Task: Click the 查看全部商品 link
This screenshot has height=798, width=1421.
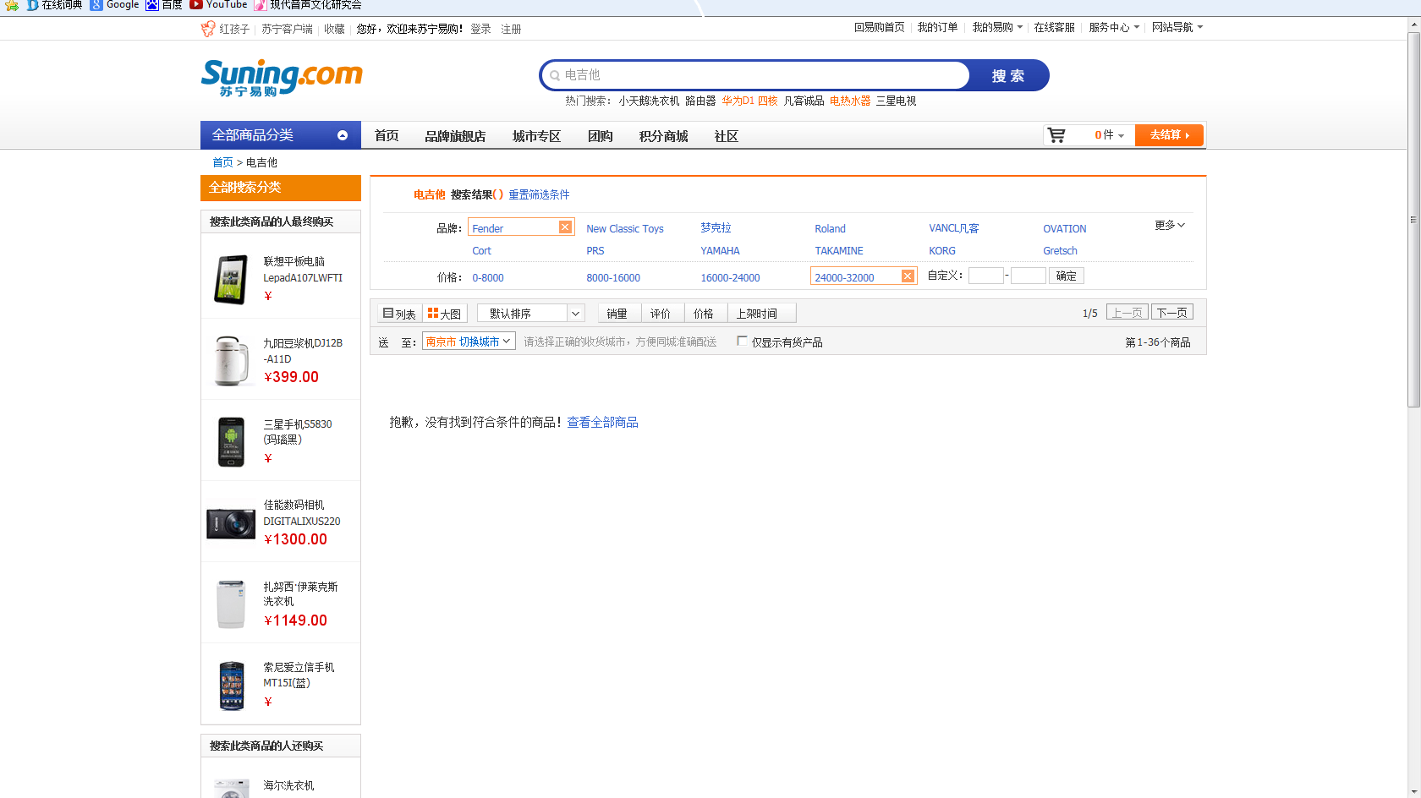Action: click(602, 422)
